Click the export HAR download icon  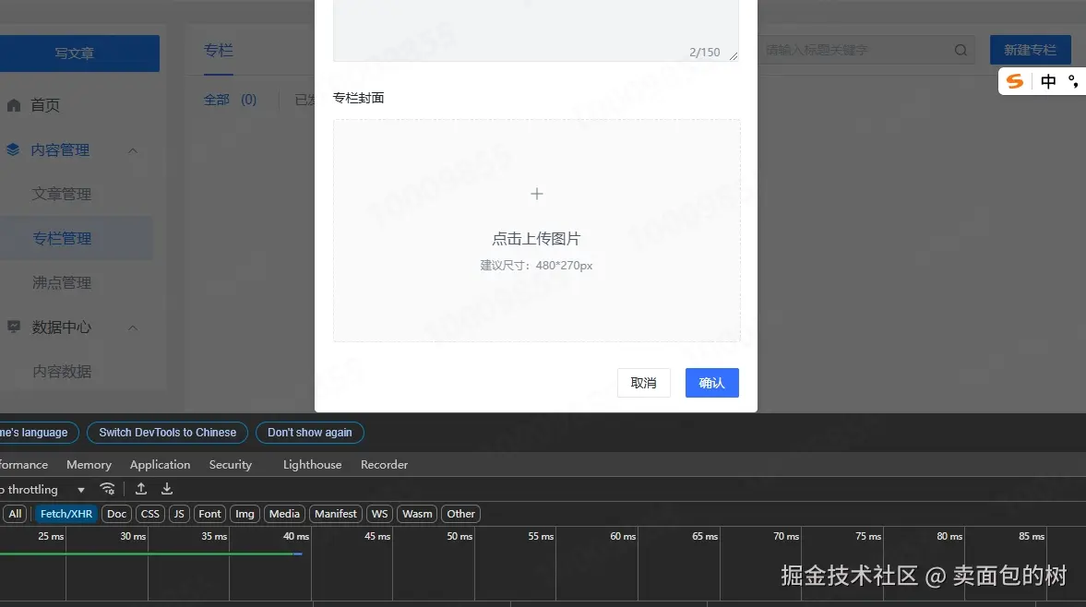coord(167,489)
